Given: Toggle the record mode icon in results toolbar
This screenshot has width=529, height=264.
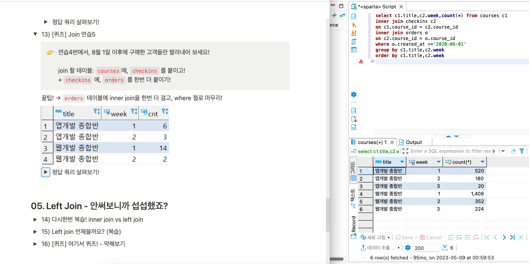Looking at the screenshot, I should (x=521, y=237).
